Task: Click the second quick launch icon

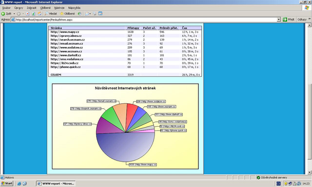Action: 25,184
